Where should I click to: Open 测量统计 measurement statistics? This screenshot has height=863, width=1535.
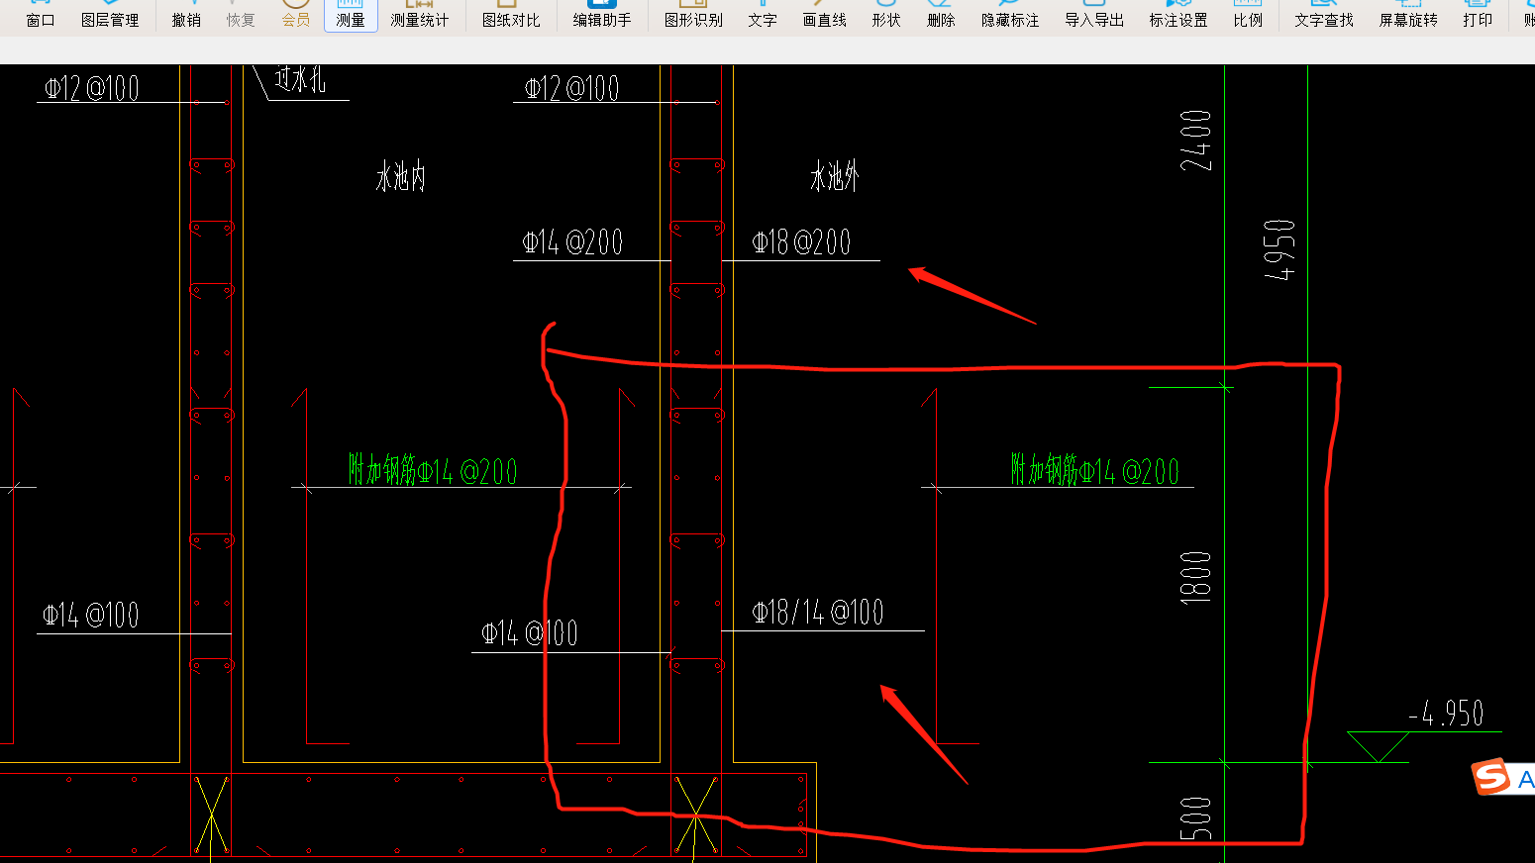[419, 15]
